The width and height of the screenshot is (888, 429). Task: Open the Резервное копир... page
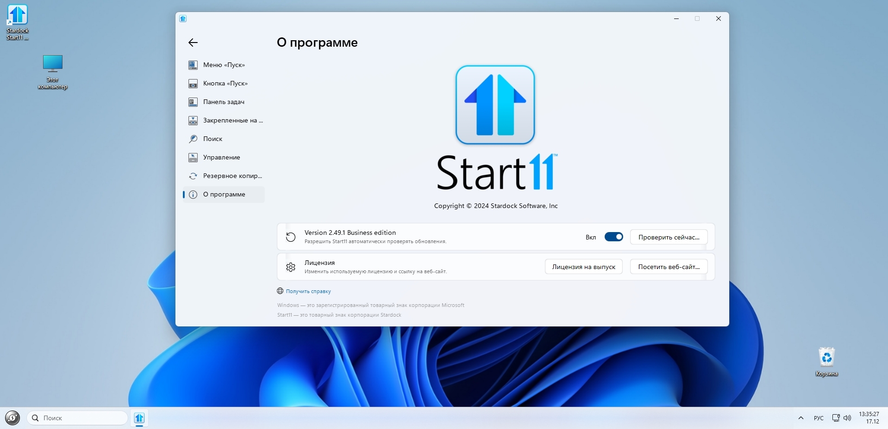[x=224, y=176]
